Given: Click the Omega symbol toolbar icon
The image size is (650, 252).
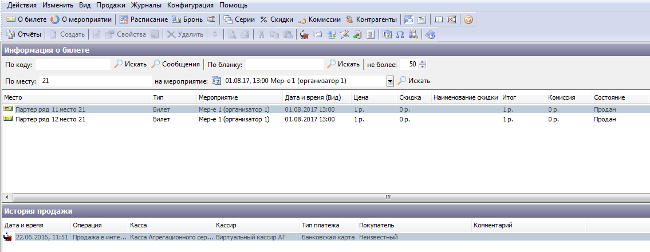Looking at the screenshot, I should (400, 34).
